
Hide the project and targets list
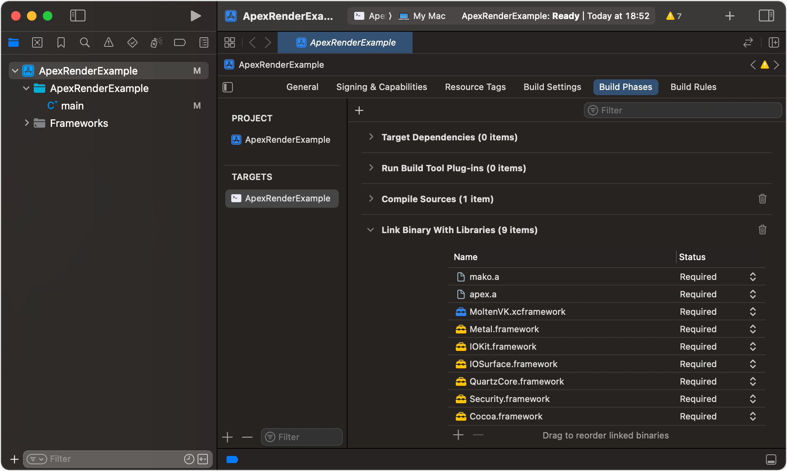228,87
